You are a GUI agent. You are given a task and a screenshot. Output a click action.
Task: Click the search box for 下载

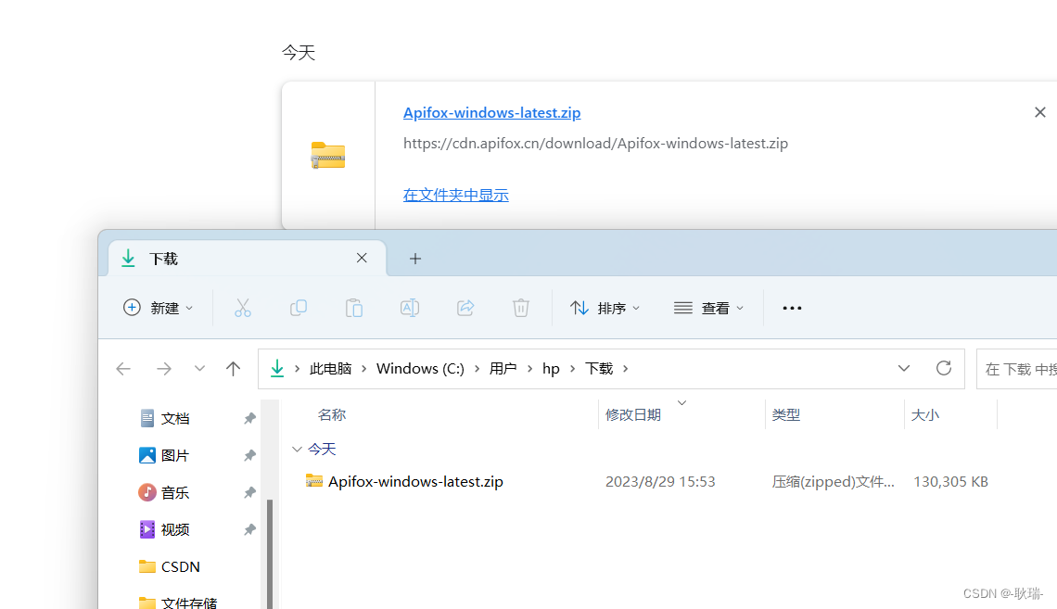pos(1020,368)
